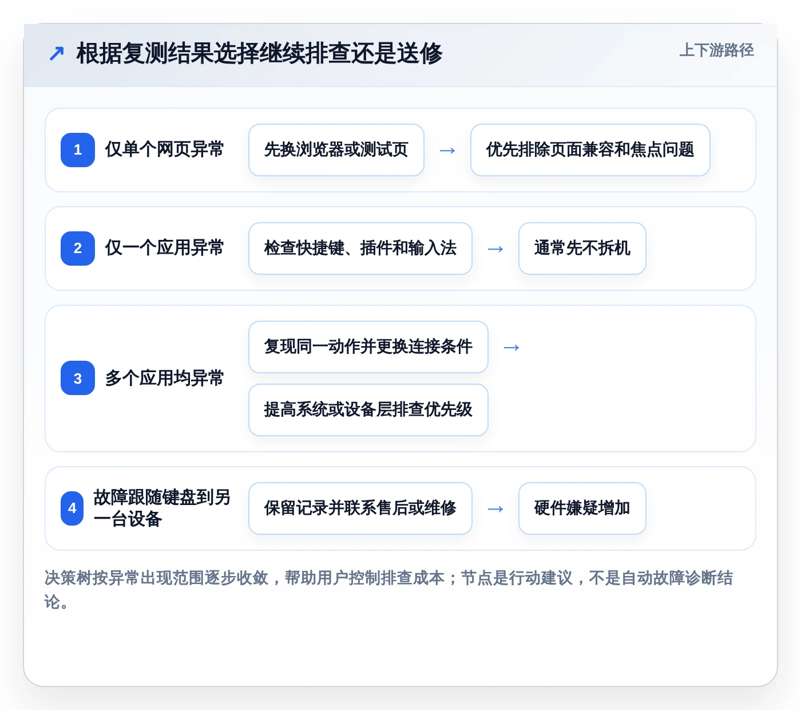Select the 优先排除页面兼容和焦点问题 box
Image resolution: width=801 pixels, height=710 pixels.
(x=590, y=150)
